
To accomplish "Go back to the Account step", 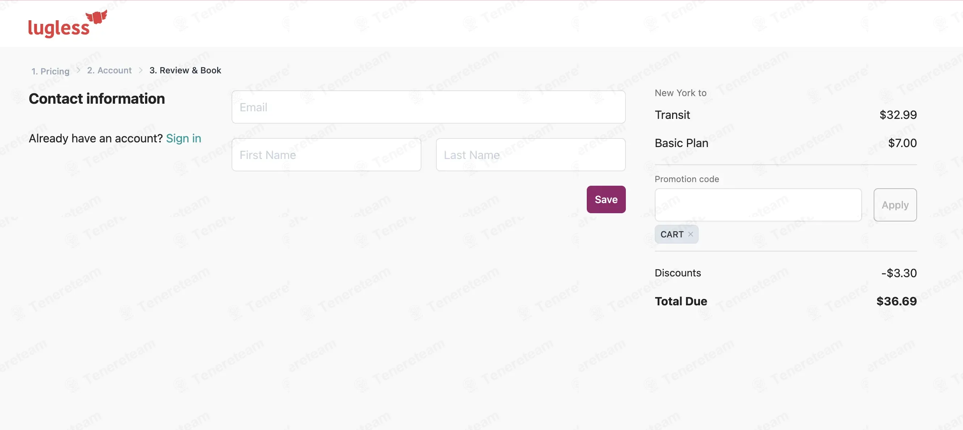I will pyautogui.click(x=109, y=70).
